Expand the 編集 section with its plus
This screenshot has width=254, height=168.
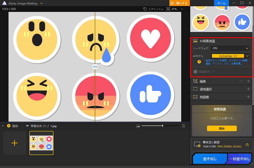point(248,81)
